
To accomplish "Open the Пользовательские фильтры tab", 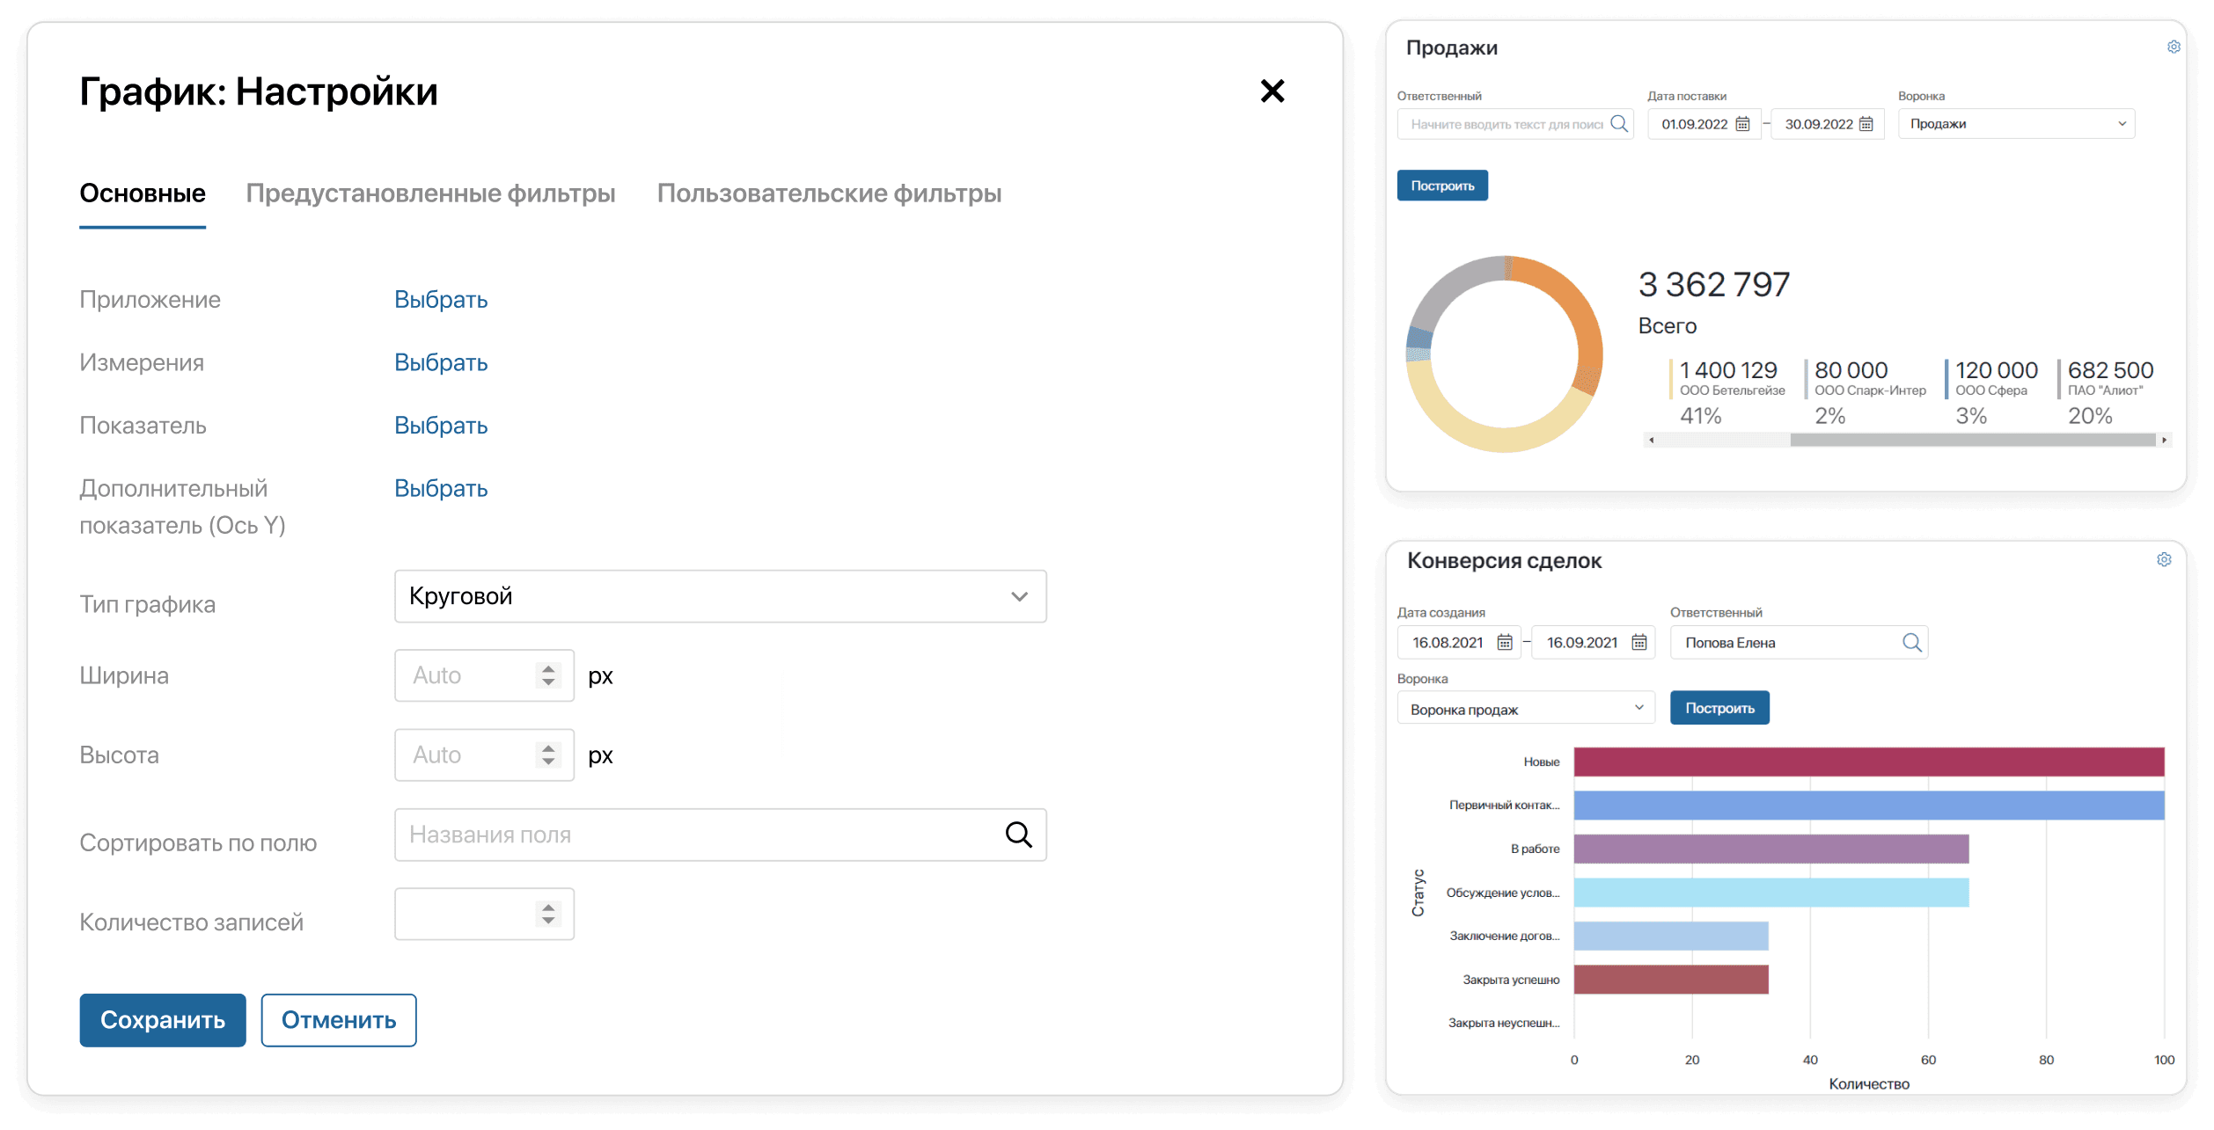I will 829,193.
